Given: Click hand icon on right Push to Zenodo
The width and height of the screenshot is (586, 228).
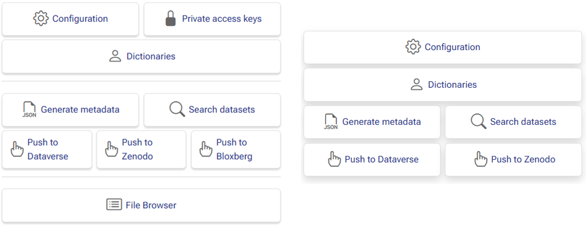Looking at the screenshot, I should pos(481,159).
